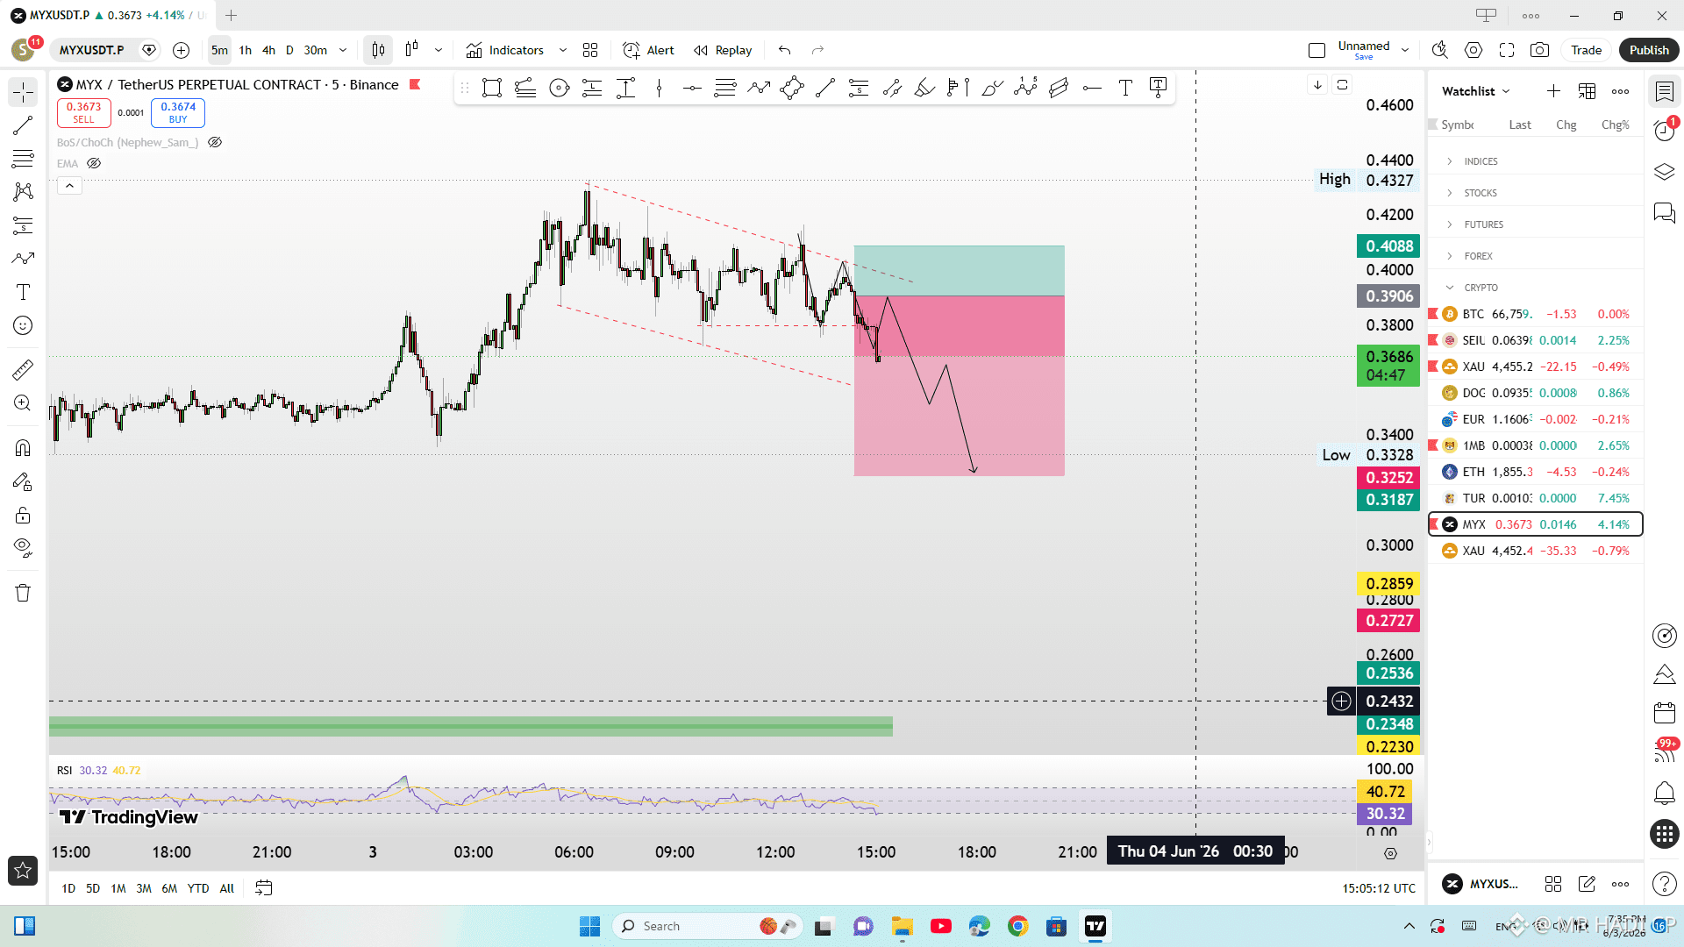Screen dimensions: 1684x947
Task: Collapse the CRYPTO watchlist section
Action: click(1535, 288)
